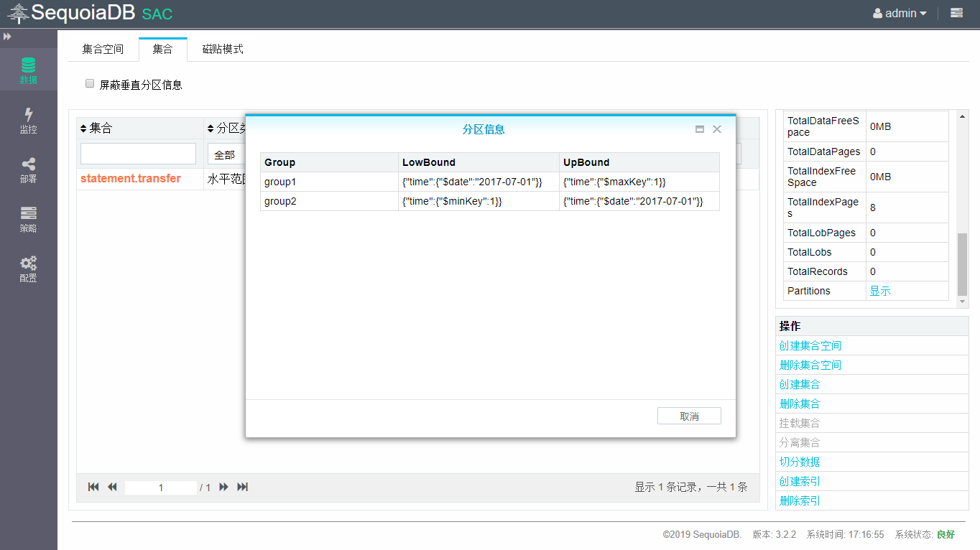Switch to the 集合空间 tab
Viewport: 980px width, 550px height.
pos(103,49)
